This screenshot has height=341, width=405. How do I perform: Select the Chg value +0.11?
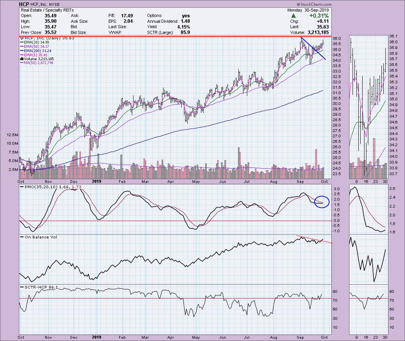point(323,22)
